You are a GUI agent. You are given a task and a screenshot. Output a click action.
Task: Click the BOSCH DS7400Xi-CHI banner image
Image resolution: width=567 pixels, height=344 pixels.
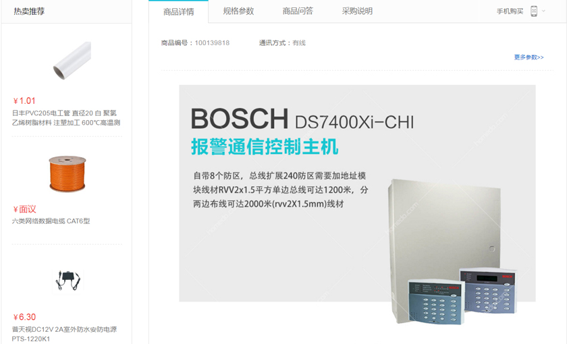[357, 194]
